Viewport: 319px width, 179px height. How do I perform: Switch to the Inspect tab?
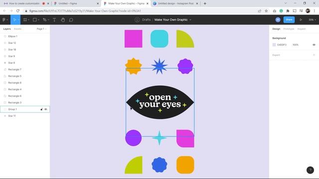click(x=301, y=29)
